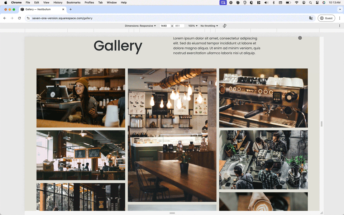344x215 pixels.
Task: Click the user account menu bar icon
Action: (304, 3)
